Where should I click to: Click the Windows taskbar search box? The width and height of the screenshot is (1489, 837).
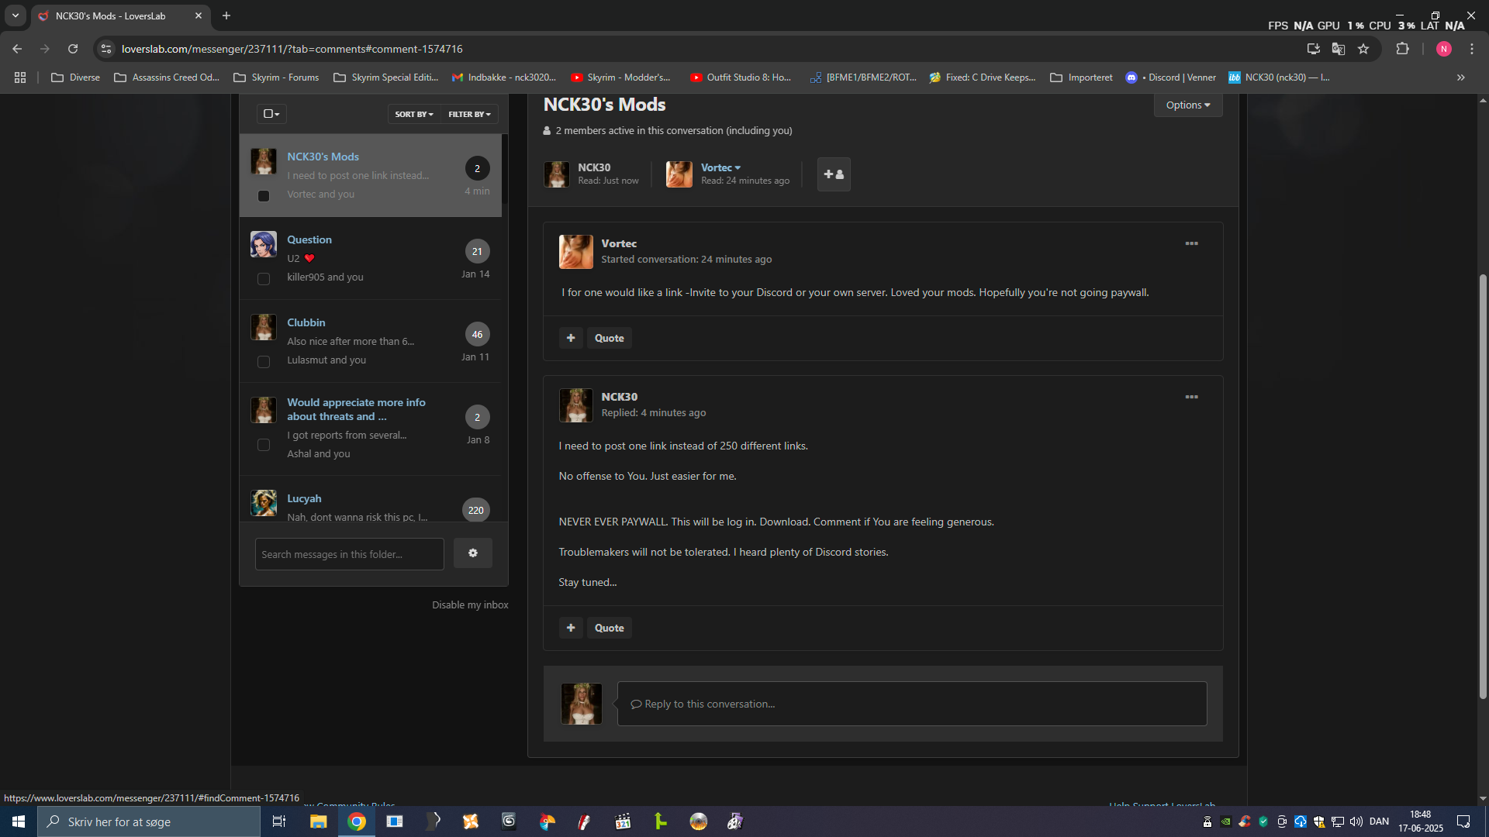pos(149,821)
